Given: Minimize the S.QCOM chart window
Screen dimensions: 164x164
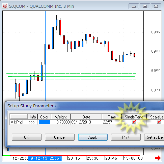Looking at the screenshot, I should 134,6.
